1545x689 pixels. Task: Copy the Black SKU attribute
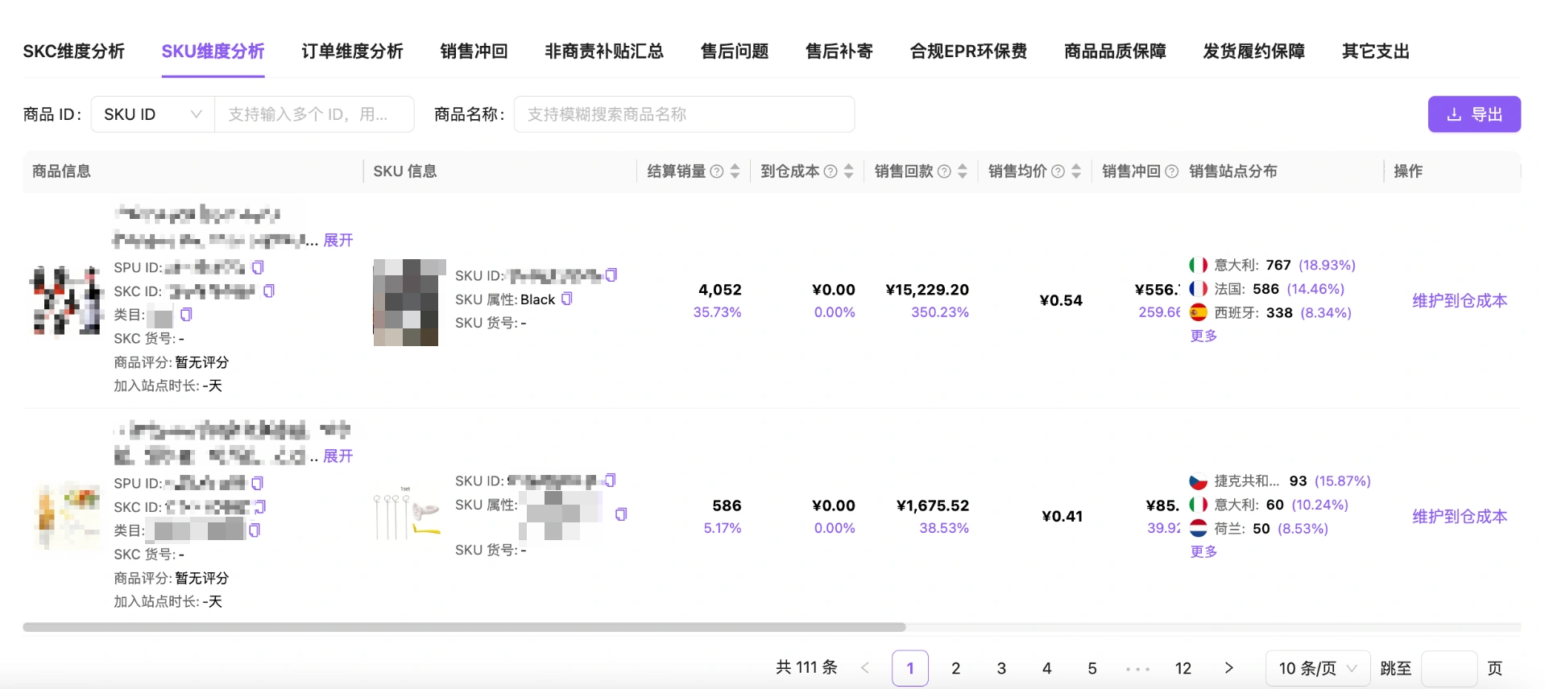(x=567, y=299)
